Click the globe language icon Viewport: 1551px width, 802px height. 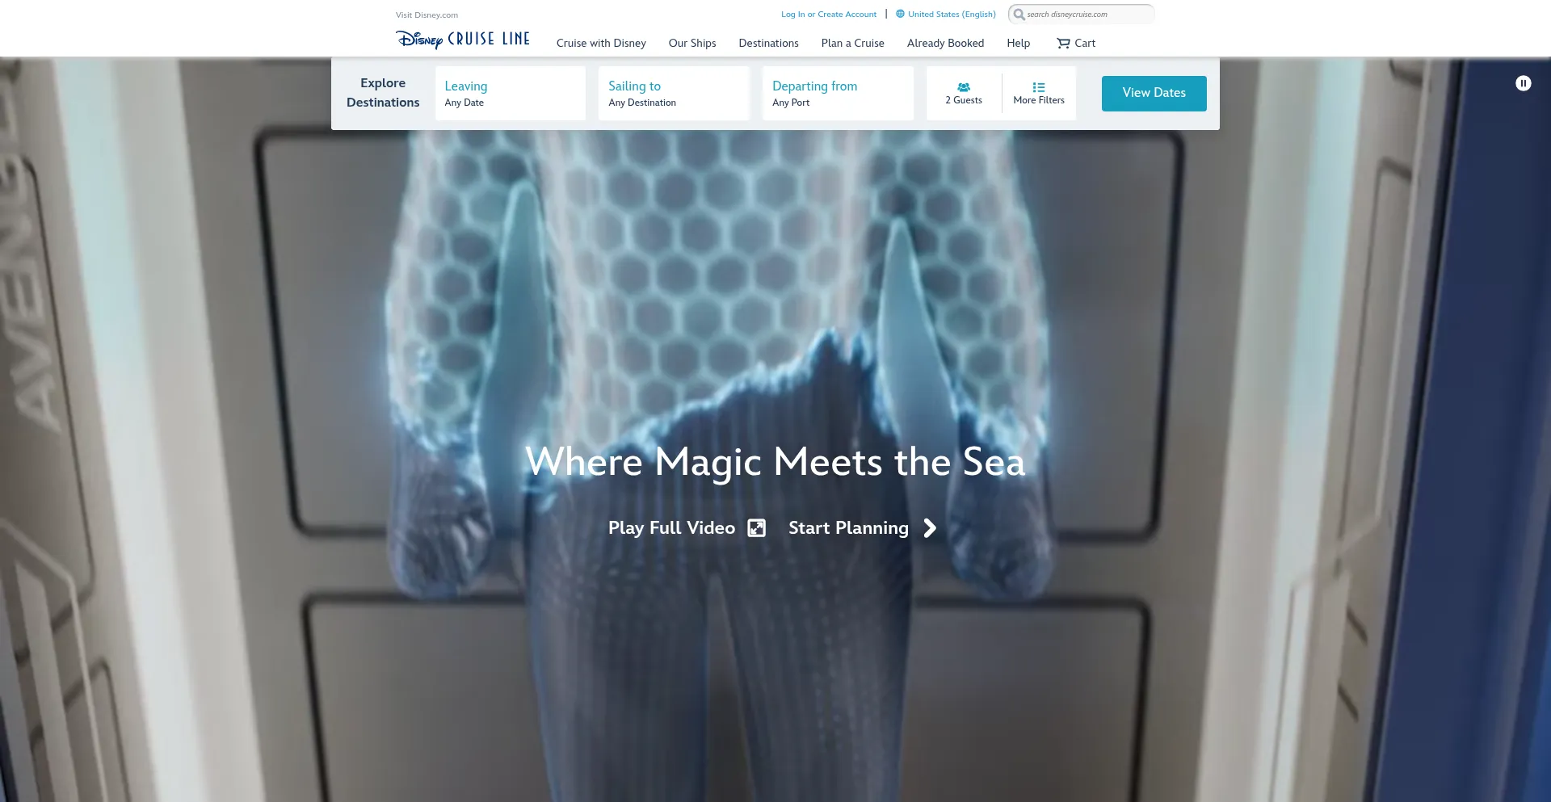pos(900,14)
